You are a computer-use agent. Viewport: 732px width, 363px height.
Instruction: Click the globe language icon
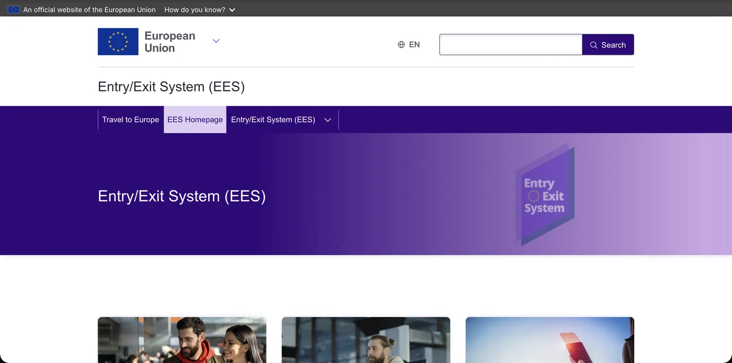tap(401, 44)
